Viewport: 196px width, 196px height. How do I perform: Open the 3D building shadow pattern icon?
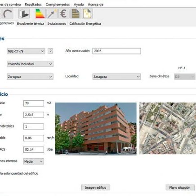[24, 13]
